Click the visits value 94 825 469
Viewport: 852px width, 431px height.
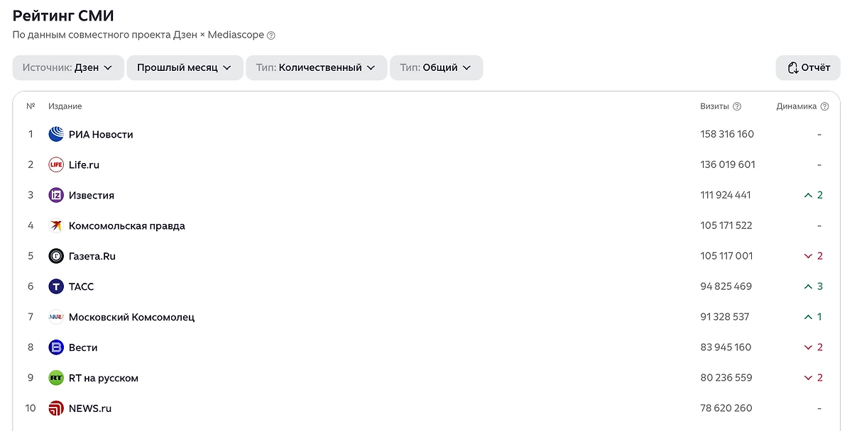click(726, 286)
